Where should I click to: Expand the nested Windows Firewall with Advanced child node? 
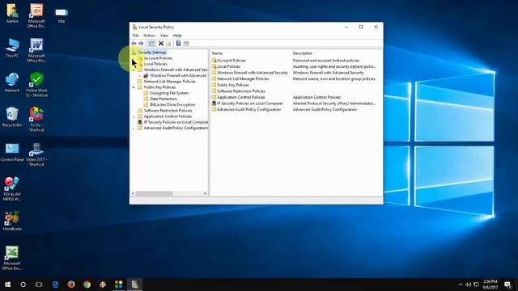coord(140,76)
